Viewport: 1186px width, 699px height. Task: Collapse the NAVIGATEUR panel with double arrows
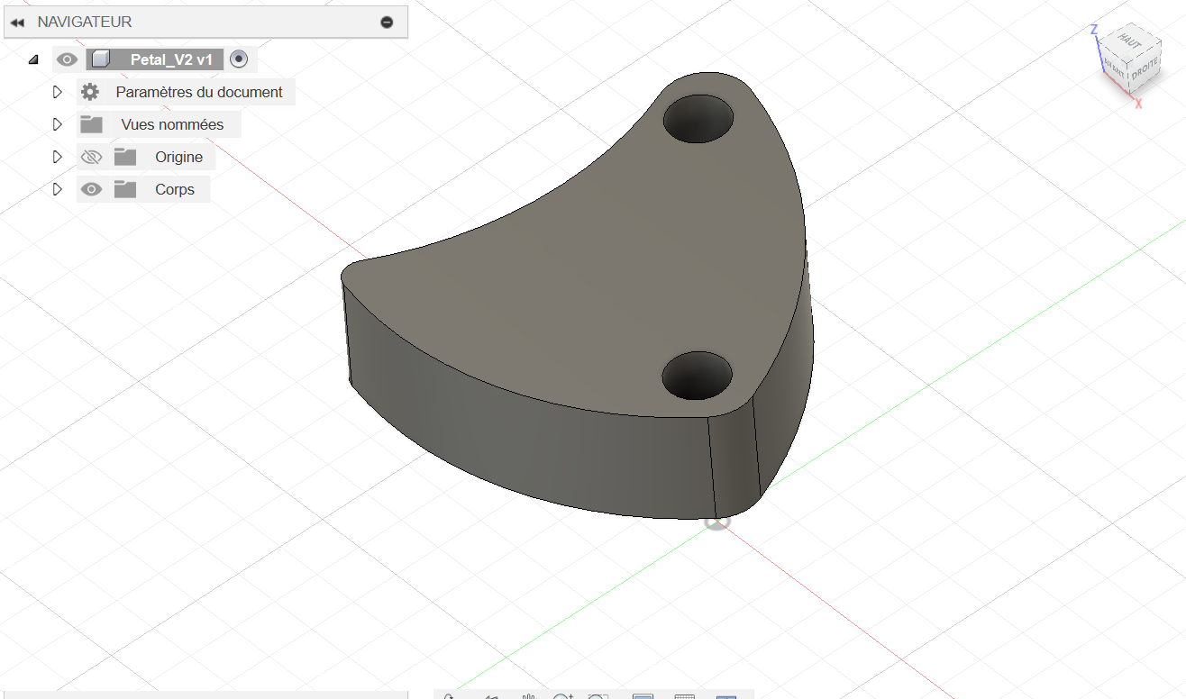tap(17, 23)
